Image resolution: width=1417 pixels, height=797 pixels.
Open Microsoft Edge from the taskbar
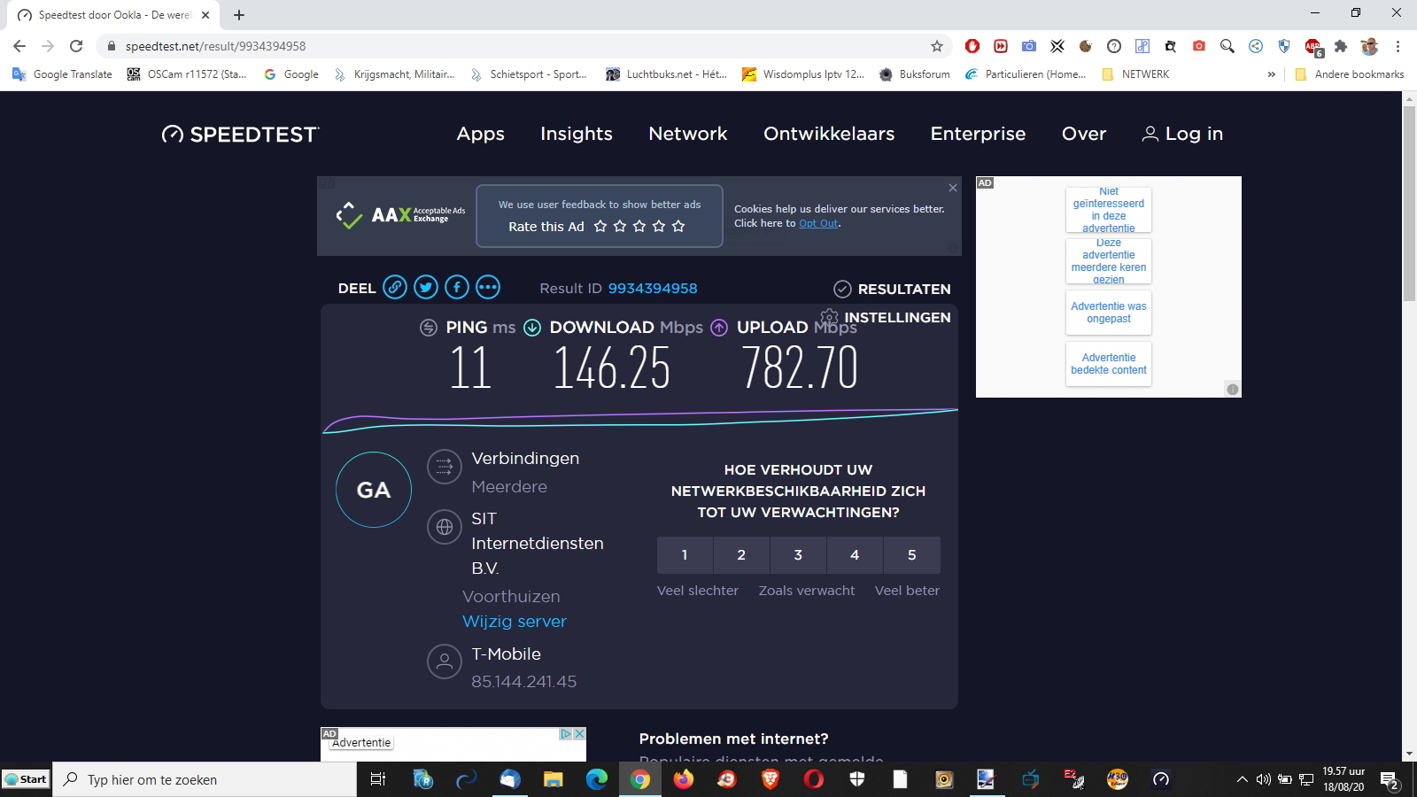pos(597,779)
